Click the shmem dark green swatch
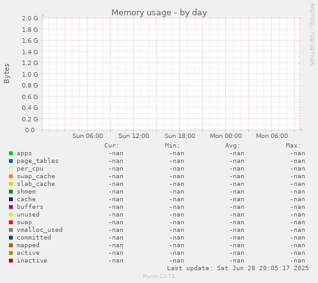Image resolution: width=318 pixels, height=283 pixels. [x=11, y=192]
